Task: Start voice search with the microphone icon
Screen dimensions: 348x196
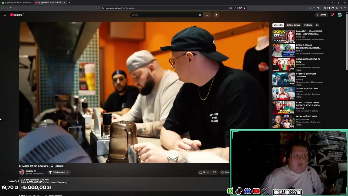Action: pyautogui.click(x=216, y=15)
